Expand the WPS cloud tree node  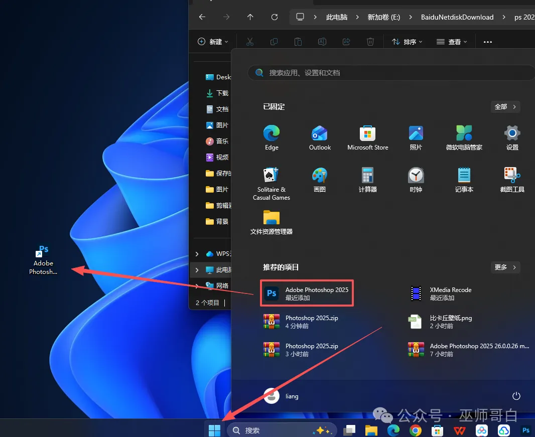[x=197, y=254]
